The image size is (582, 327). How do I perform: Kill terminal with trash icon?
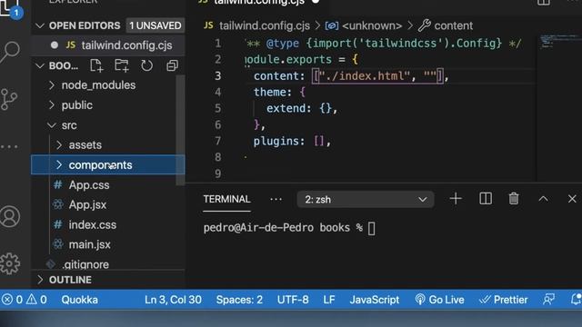(514, 199)
